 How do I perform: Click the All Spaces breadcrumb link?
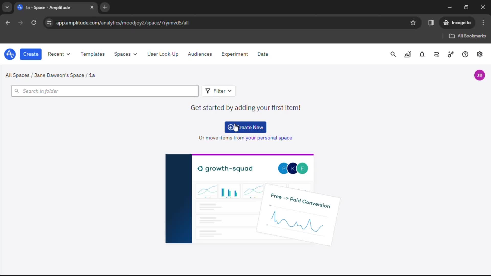pos(17,75)
